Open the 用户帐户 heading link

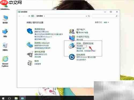(x=81, y=29)
